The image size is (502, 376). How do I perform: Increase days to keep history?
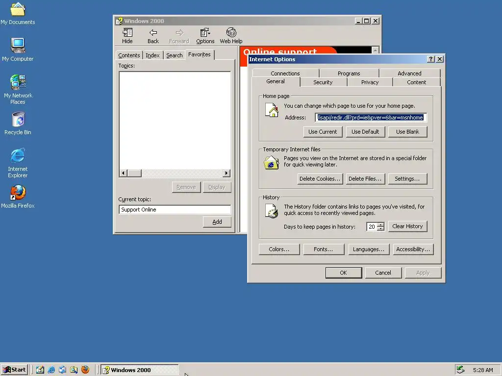[x=380, y=224]
